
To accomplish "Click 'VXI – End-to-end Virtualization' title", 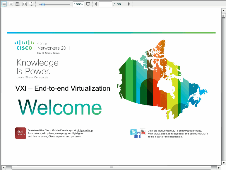I will click(63, 88).
